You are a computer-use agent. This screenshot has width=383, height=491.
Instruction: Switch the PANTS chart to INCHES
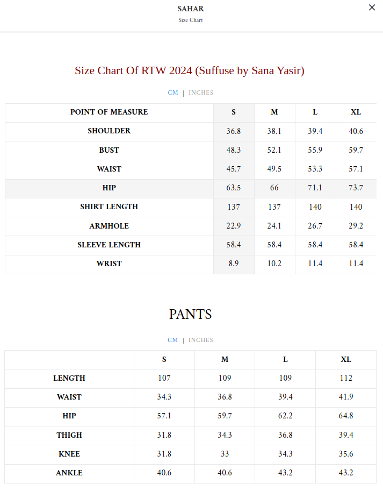pos(201,340)
